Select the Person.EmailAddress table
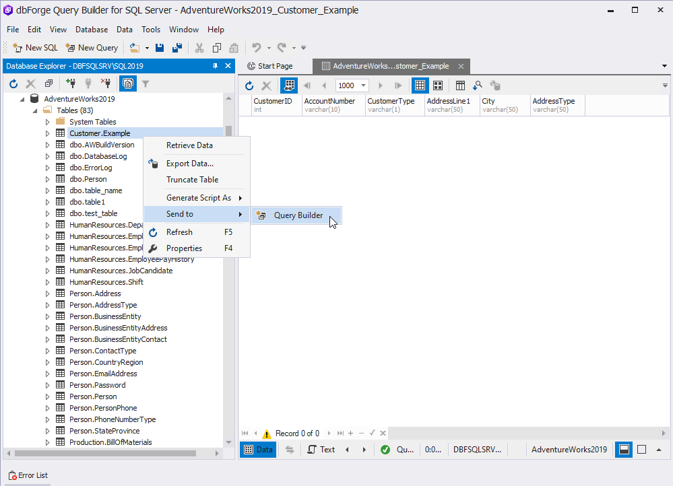673x486 pixels. point(103,374)
